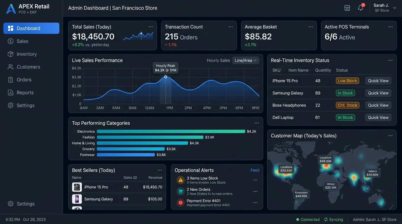Click the $105.00 revenue value
402x224 pixels.
(x=155, y=199)
